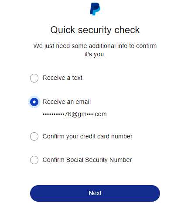Click the ".com" ending of masked email
The image size is (191, 210).
tap(100, 114)
